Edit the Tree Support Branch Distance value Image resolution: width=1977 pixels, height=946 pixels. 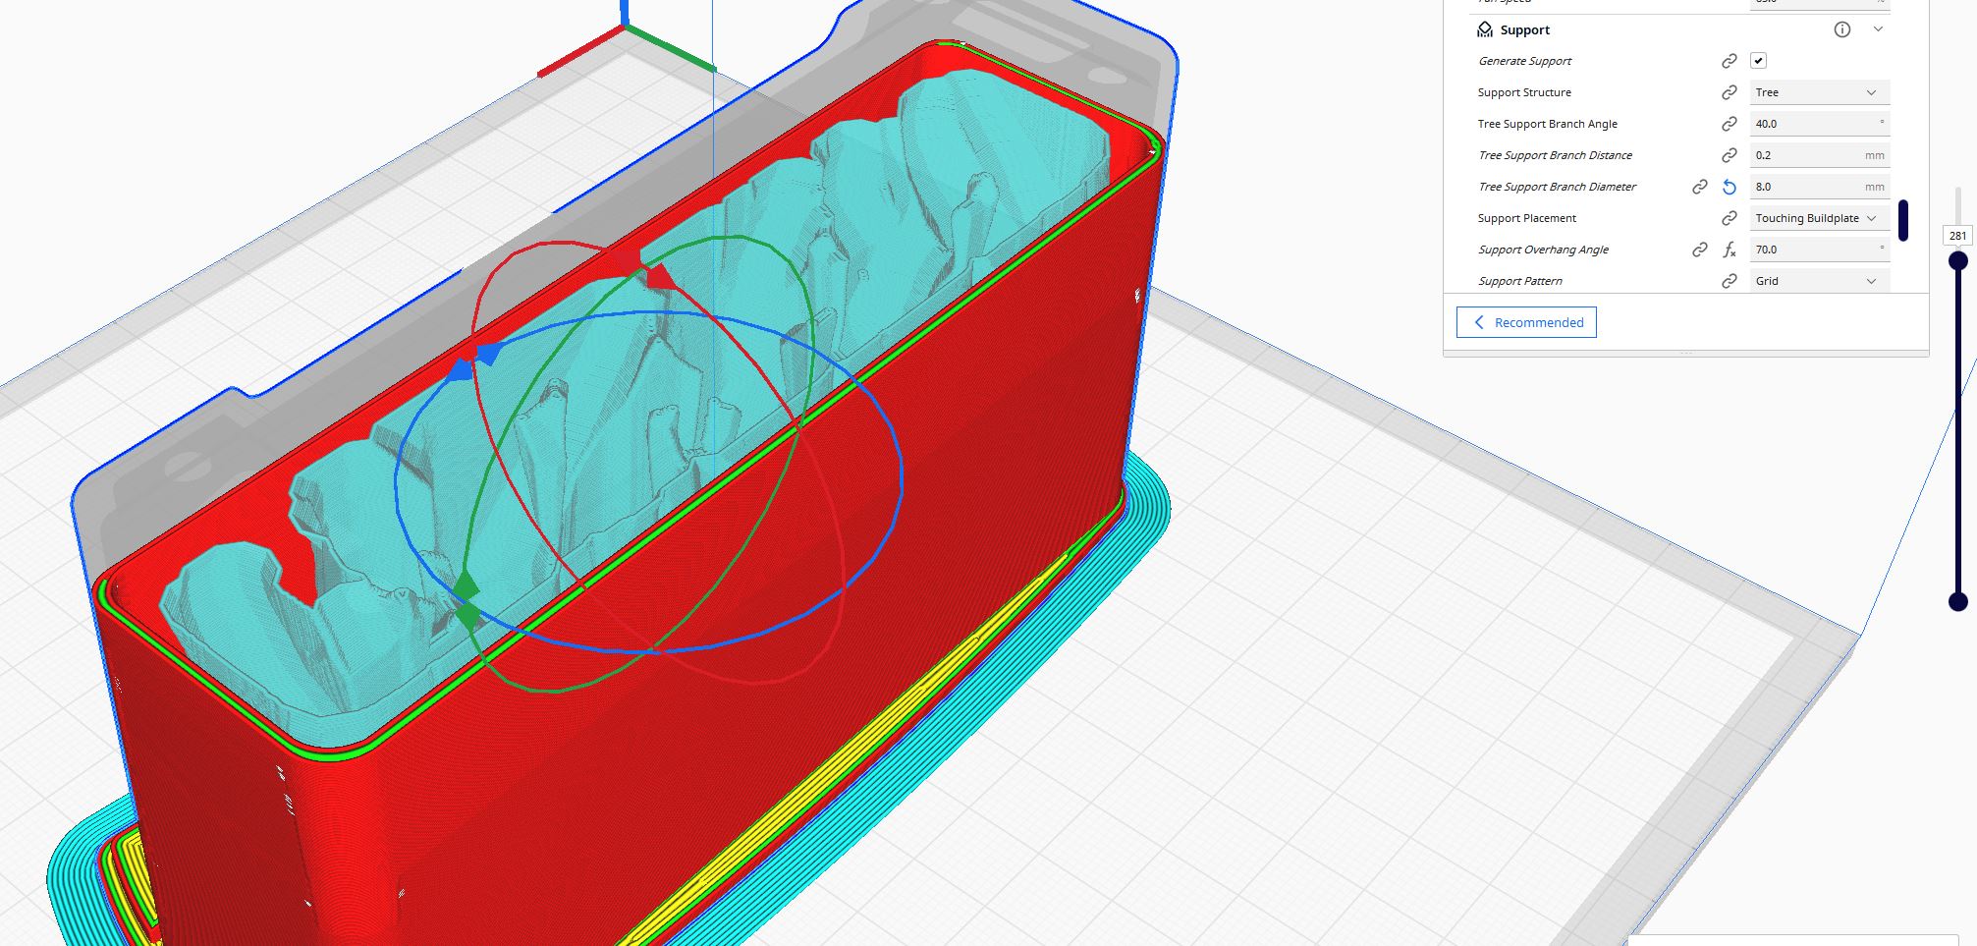1820,155
